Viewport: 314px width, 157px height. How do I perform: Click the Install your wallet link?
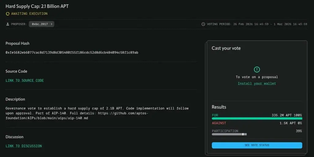tap(257, 84)
